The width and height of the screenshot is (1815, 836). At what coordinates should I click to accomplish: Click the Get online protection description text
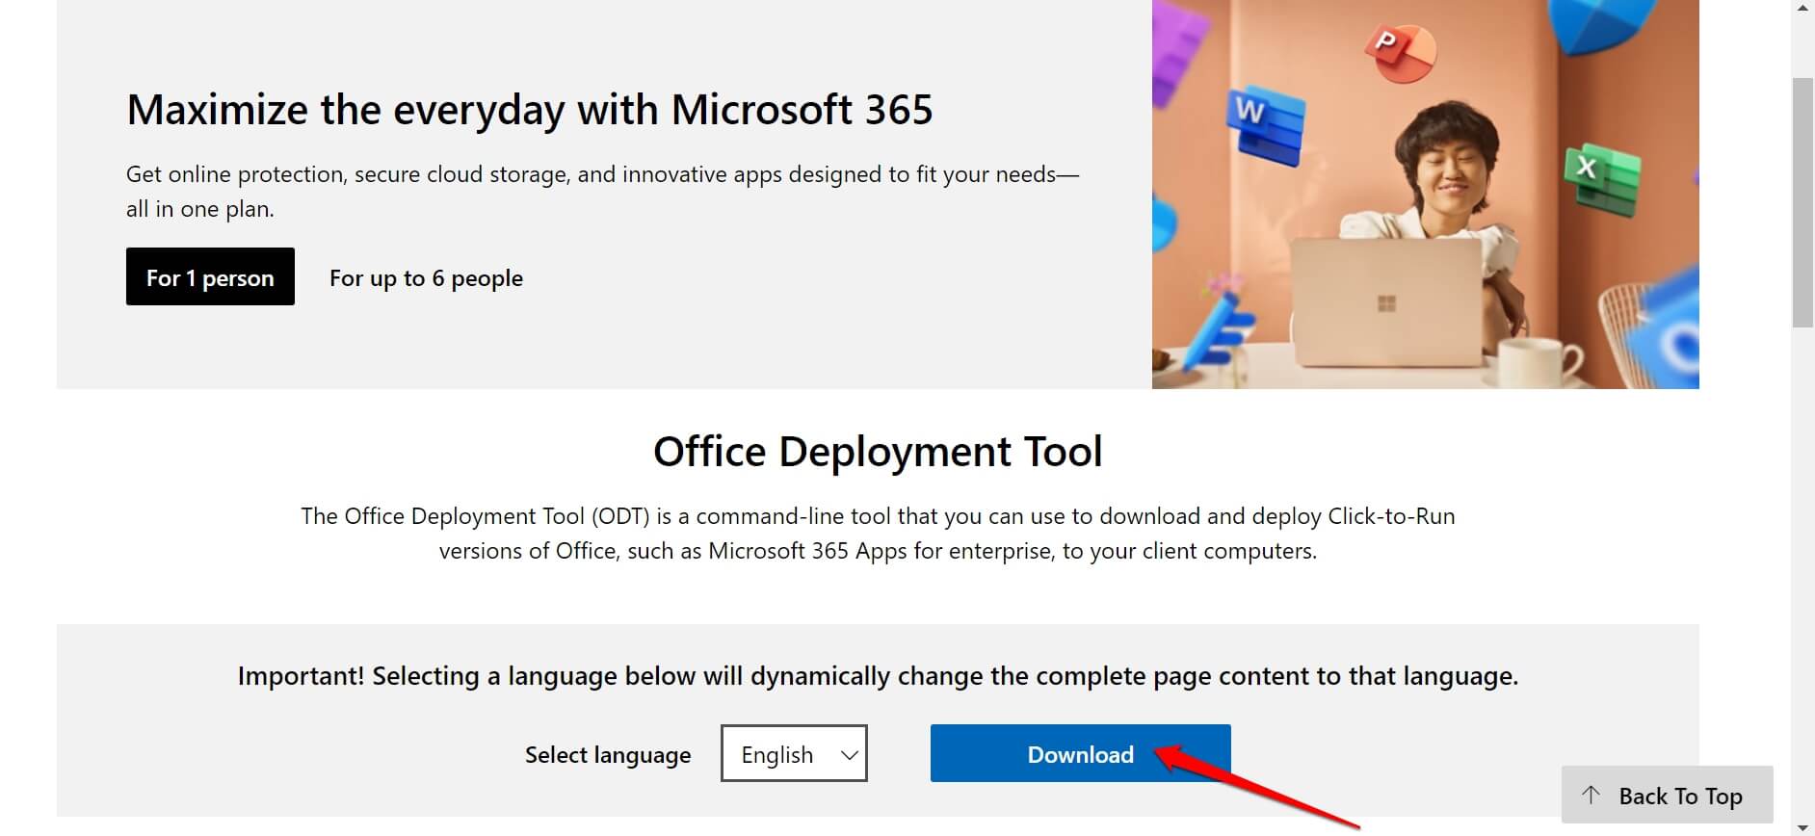click(x=602, y=192)
